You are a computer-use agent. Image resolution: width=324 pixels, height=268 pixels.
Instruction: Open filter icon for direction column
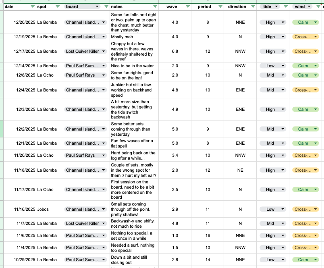coord(253,6)
